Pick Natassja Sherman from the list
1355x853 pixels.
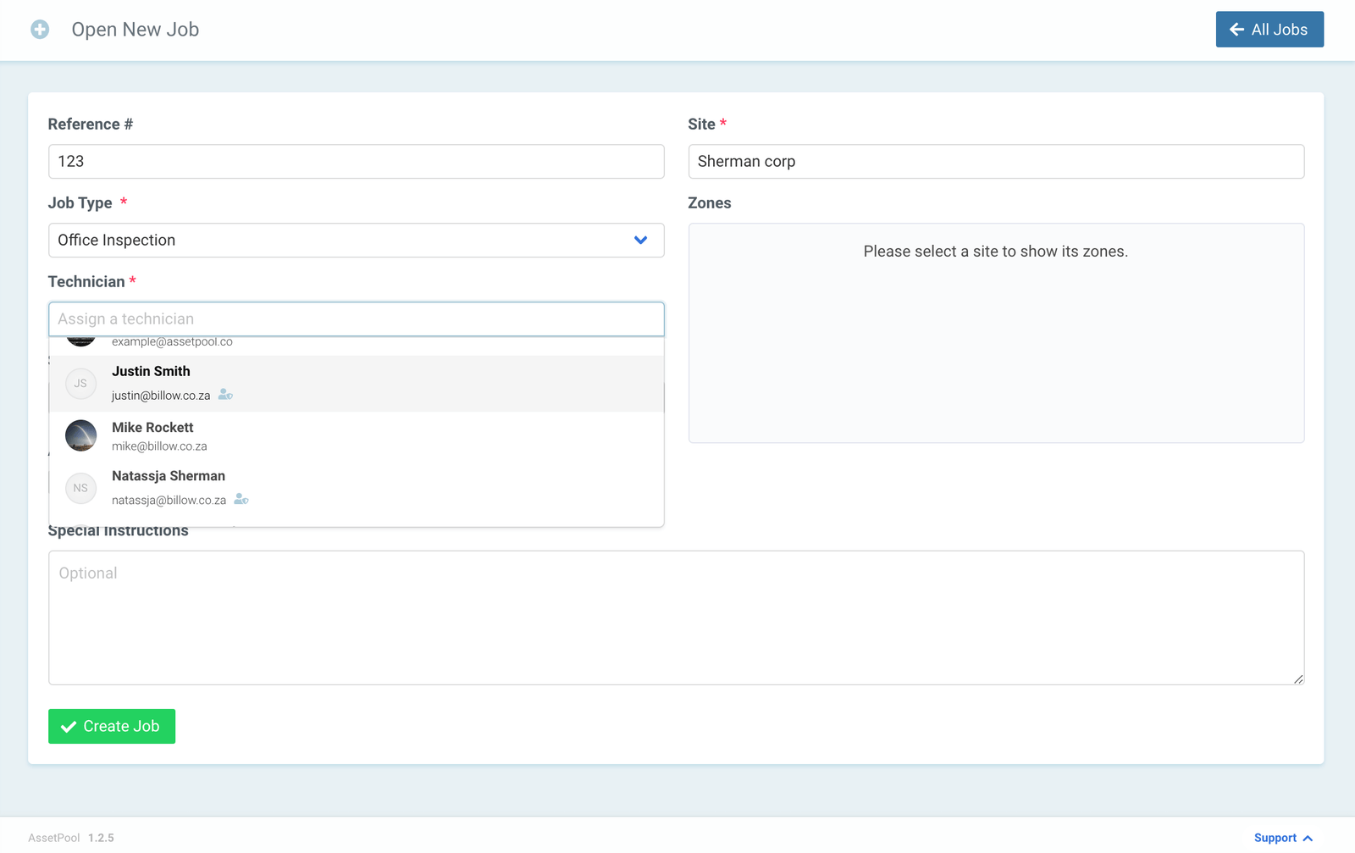pos(356,488)
